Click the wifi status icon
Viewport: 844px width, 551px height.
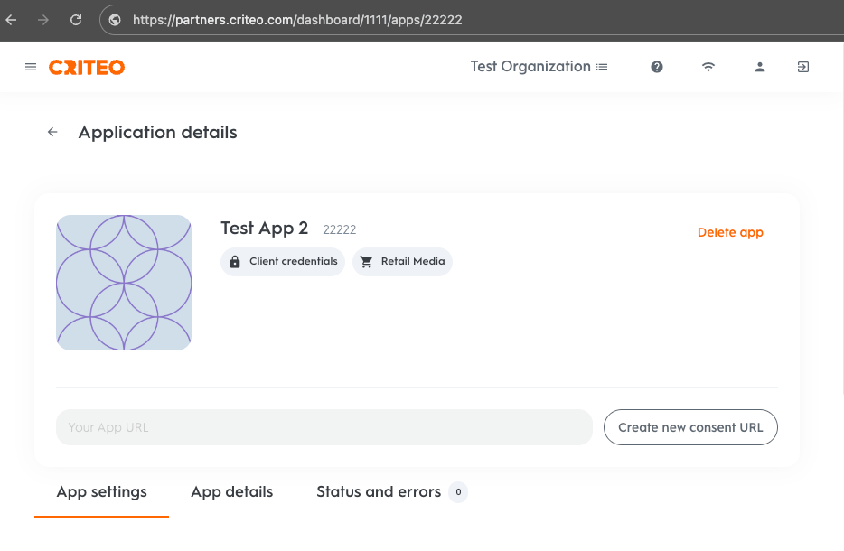click(x=708, y=67)
